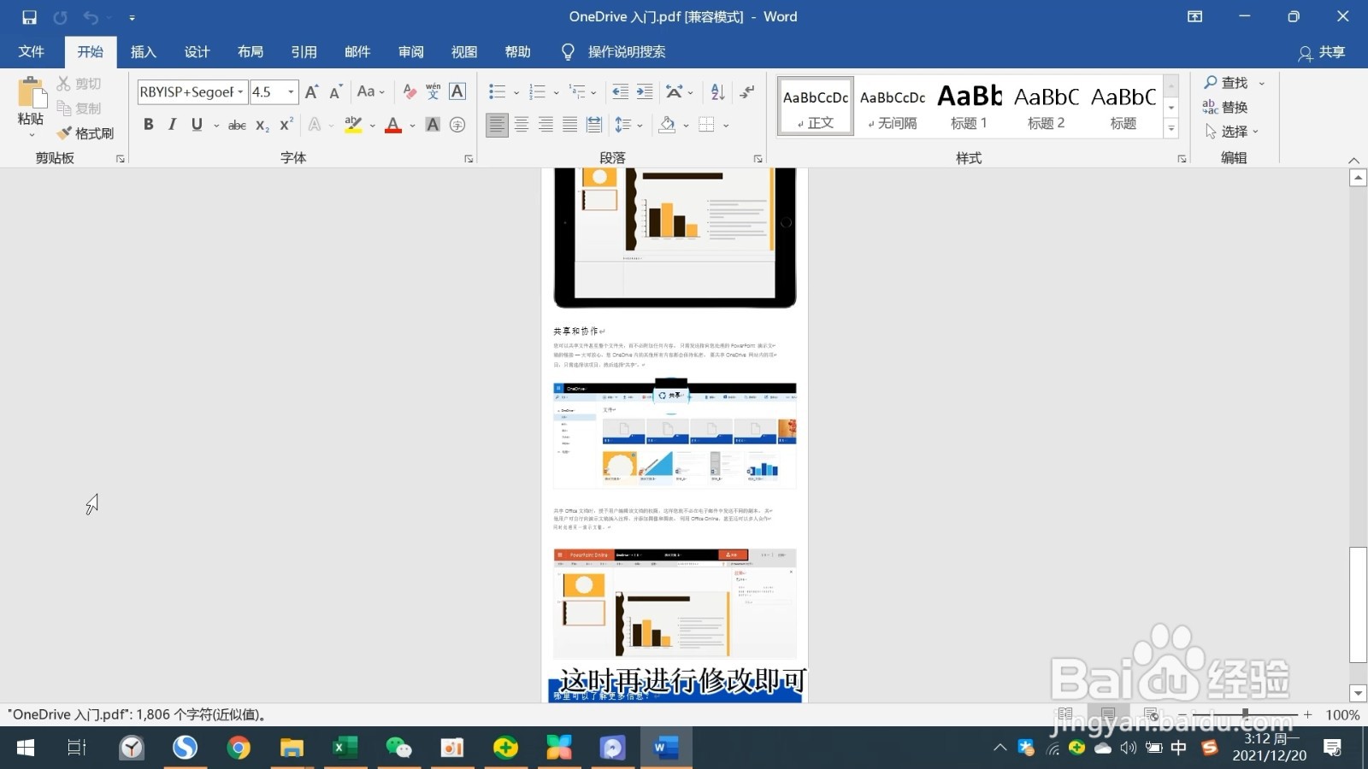
Task: Click the distributed alignment icon
Action: coord(594,125)
